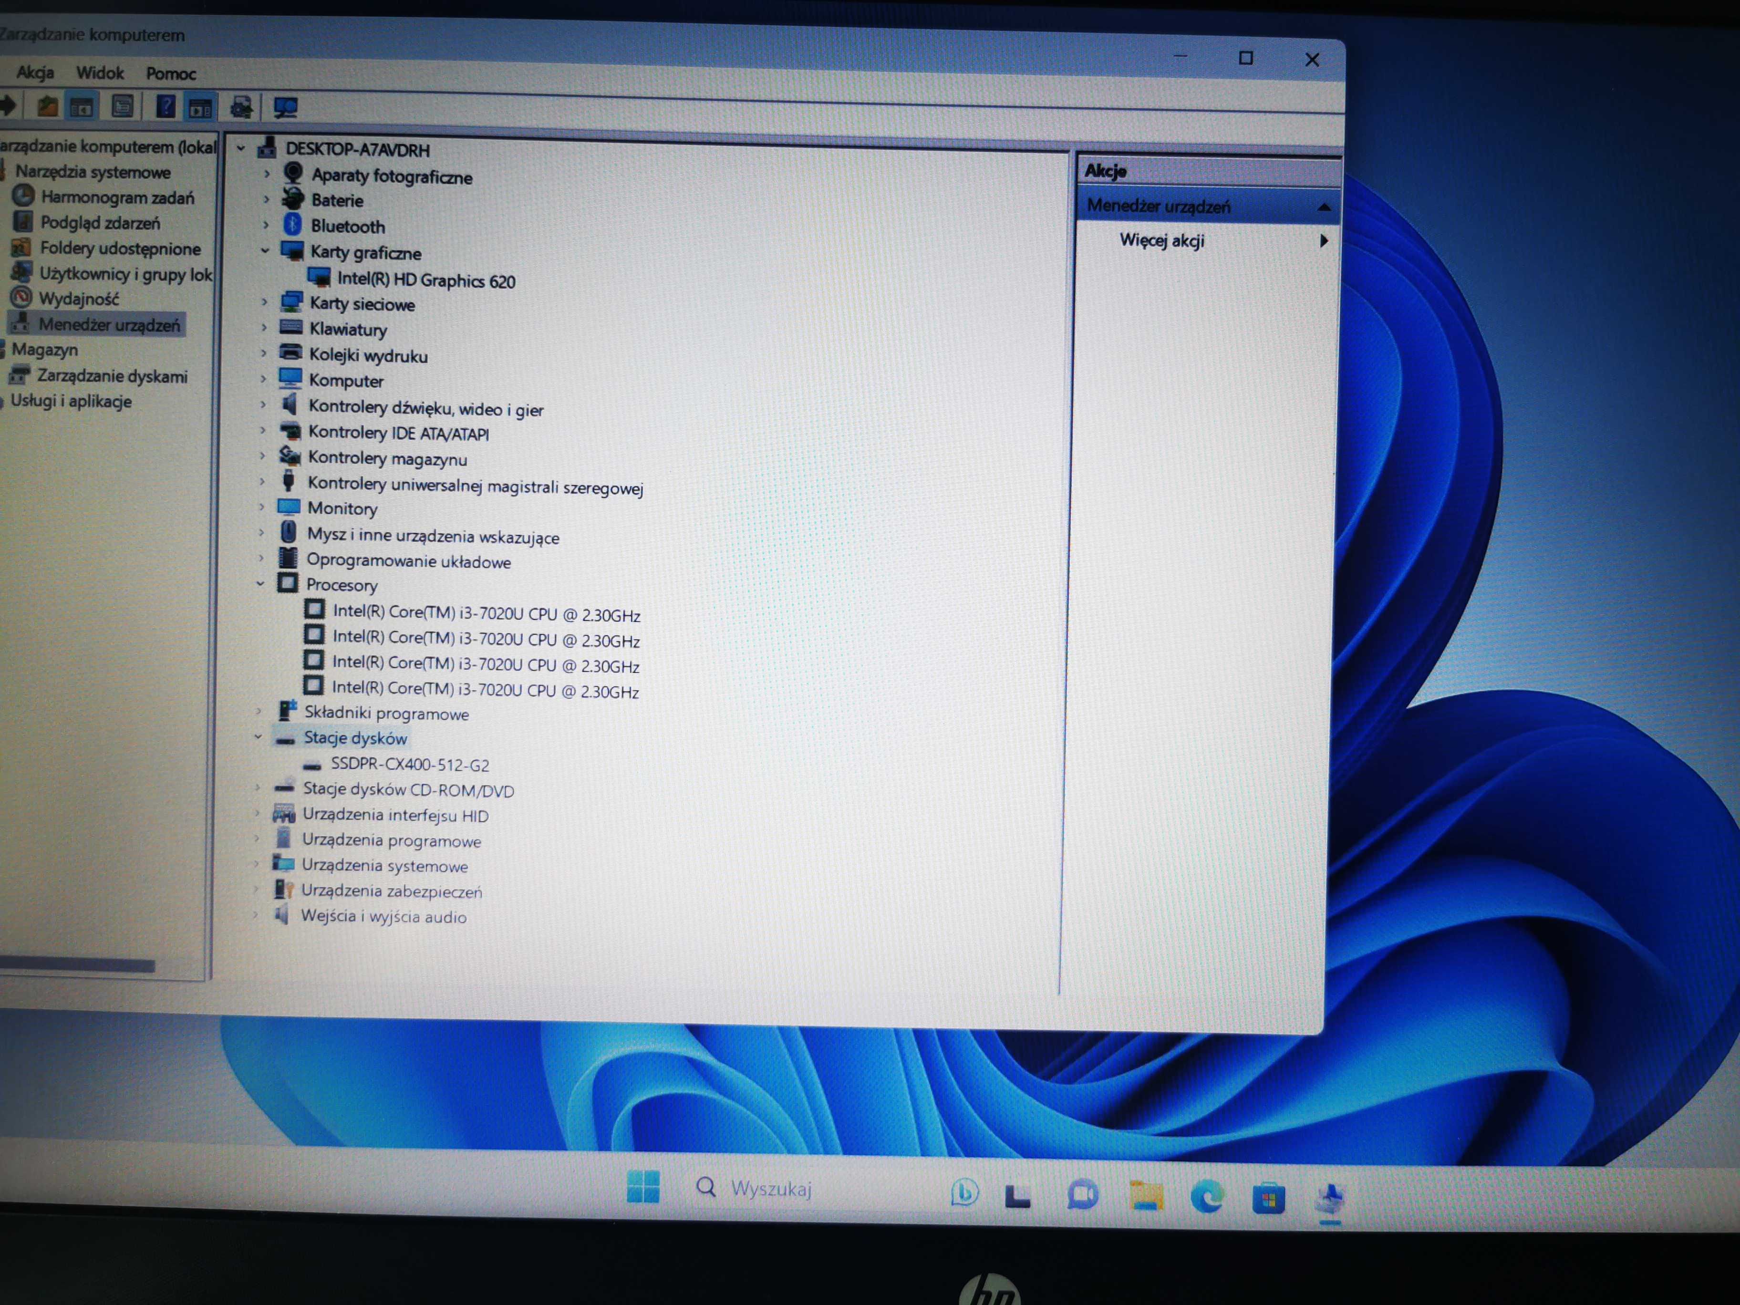This screenshot has height=1305, width=1740.
Task: Select Kontrolery uniwersalnej magistrali szeregowej
Action: [475, 486]
